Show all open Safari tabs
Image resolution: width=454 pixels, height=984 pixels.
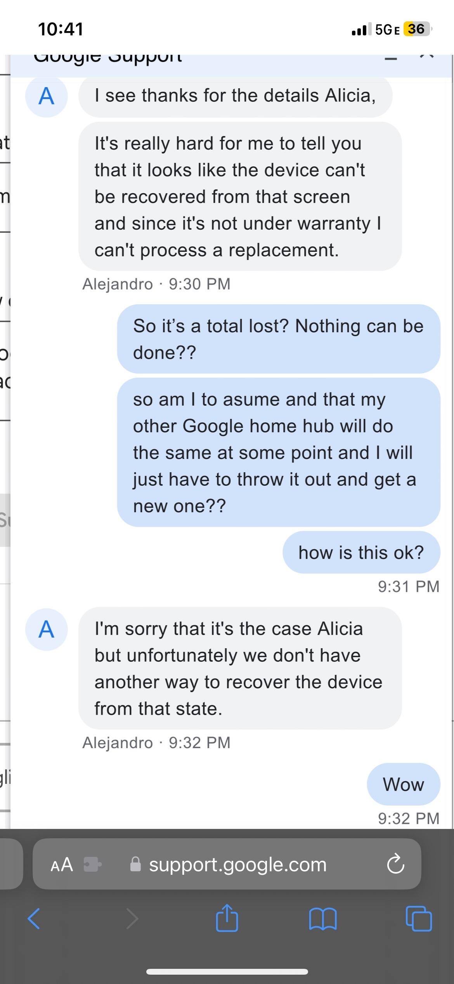[x=418, y=919]
